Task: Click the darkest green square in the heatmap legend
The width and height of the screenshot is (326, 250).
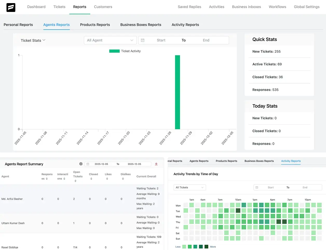Action: tap(207, 247)
